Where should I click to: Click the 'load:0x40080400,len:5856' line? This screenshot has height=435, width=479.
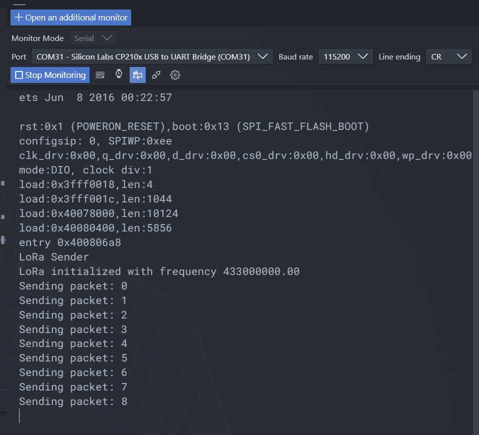(95, 228)
